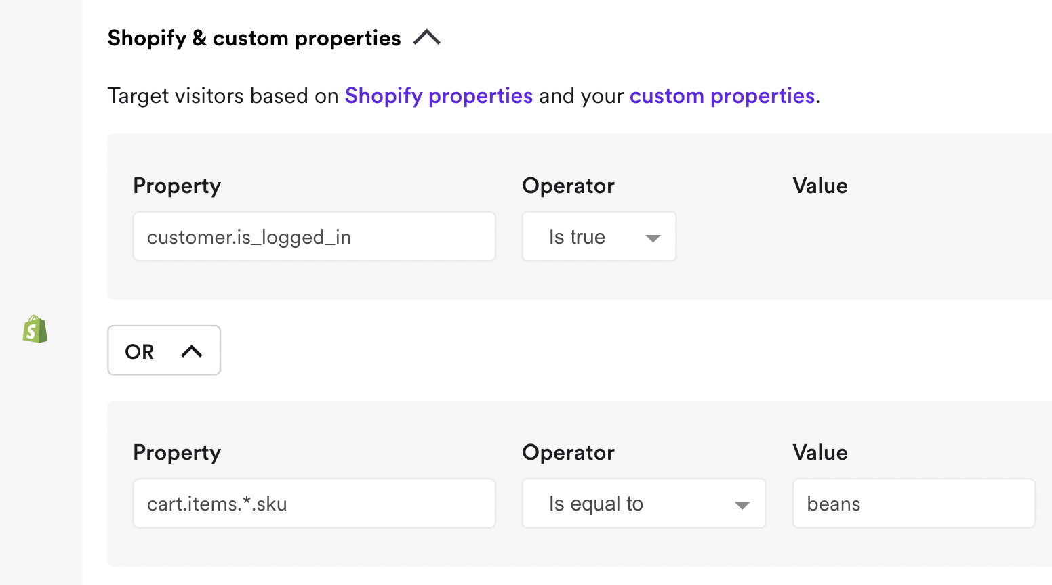Click "Value" label in the first condition row

(820, 186)
